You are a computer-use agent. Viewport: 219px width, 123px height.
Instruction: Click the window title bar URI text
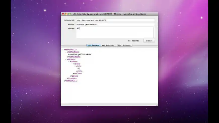pyautogui.click(x=109, y=14)
